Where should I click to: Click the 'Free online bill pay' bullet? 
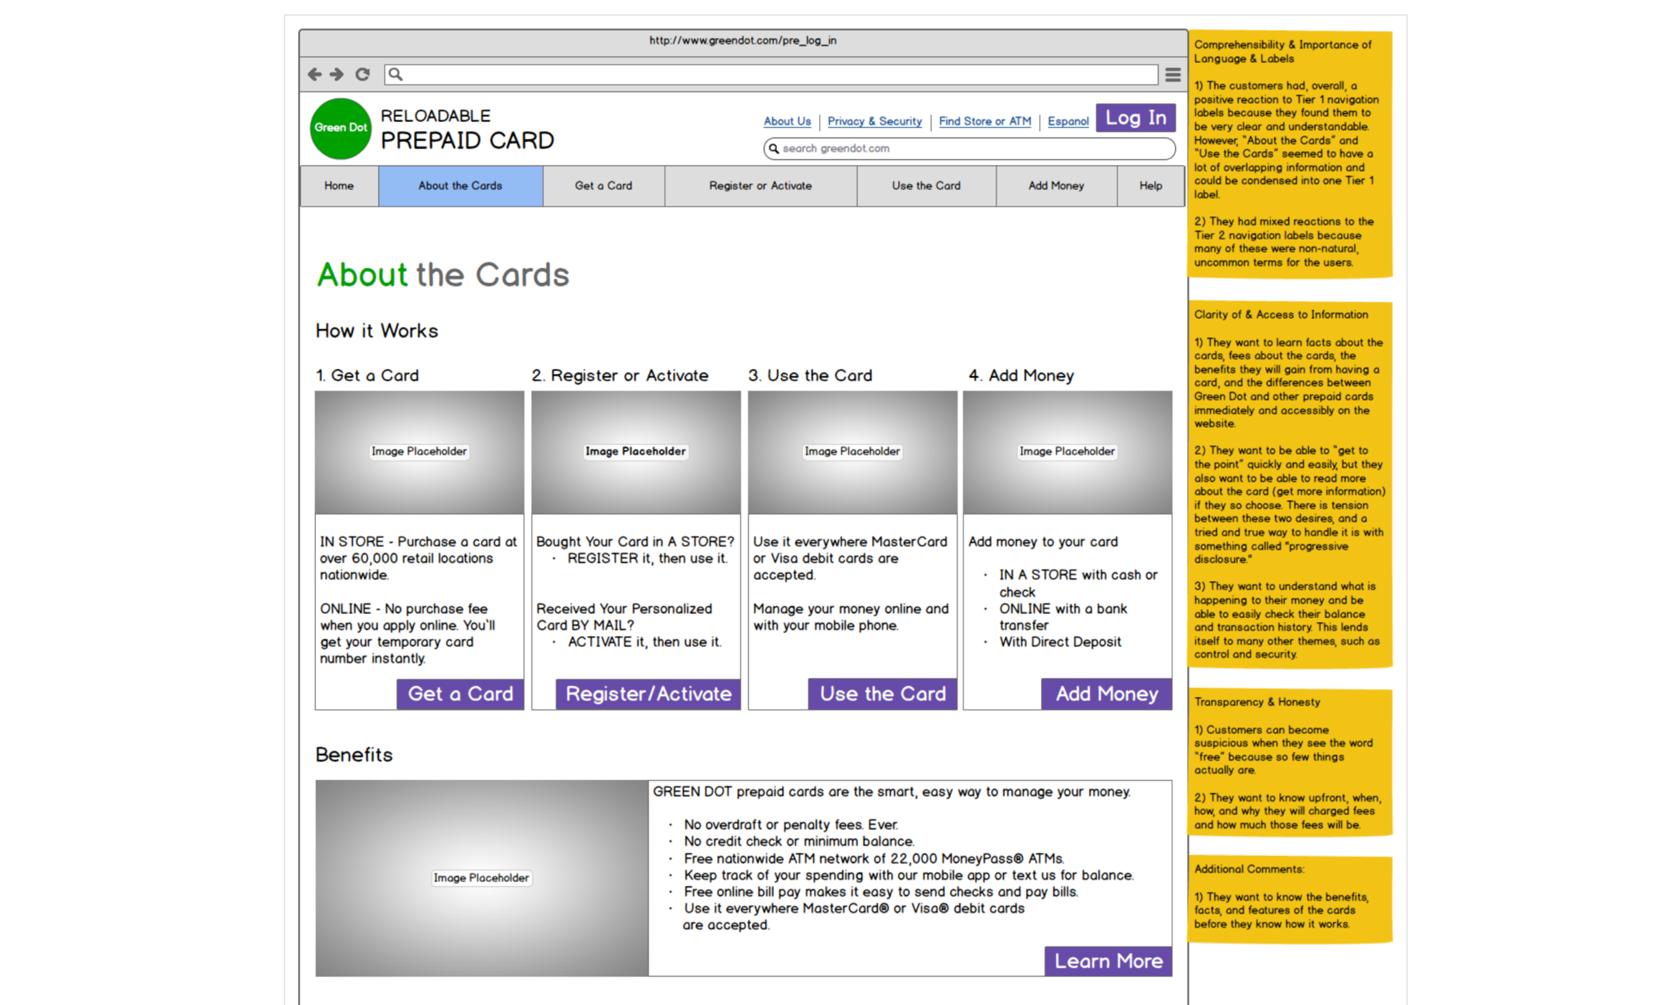click(881, 891)
